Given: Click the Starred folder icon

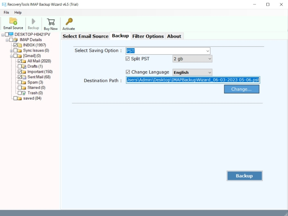Looking at the screenshot, I should pyautogui.click(x=24, y=87).
